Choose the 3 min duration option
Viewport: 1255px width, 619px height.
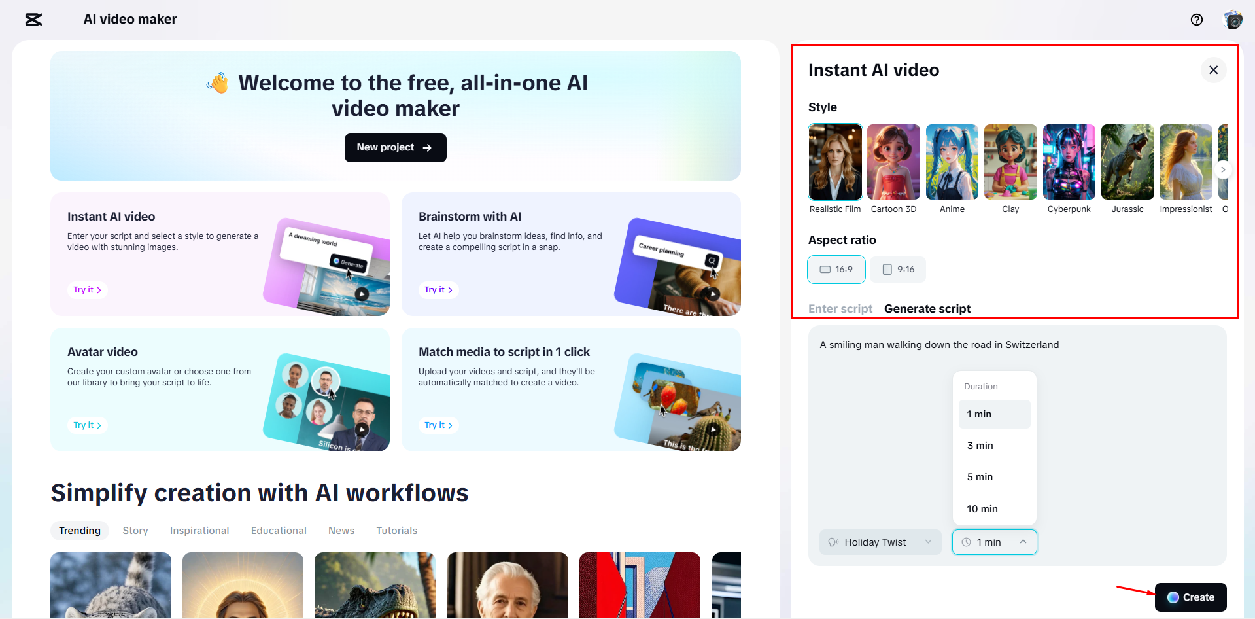[x=995, y=446]
